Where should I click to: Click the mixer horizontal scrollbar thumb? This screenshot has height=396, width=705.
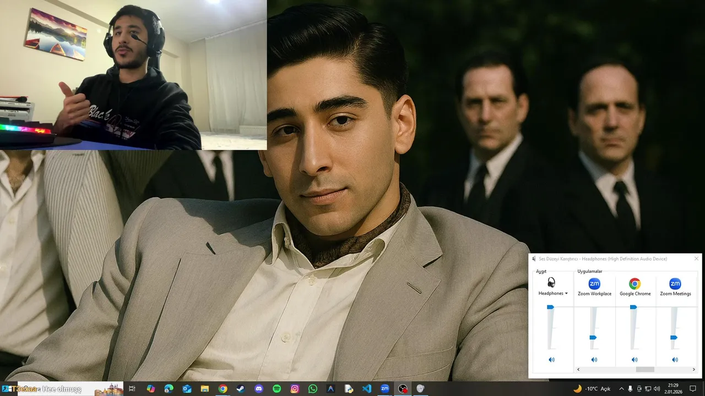[645, 370]
